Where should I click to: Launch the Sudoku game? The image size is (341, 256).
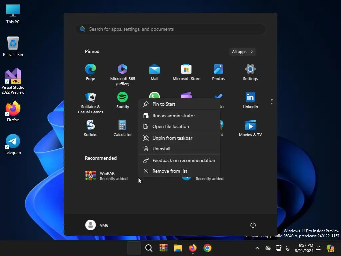pos(91,128)
